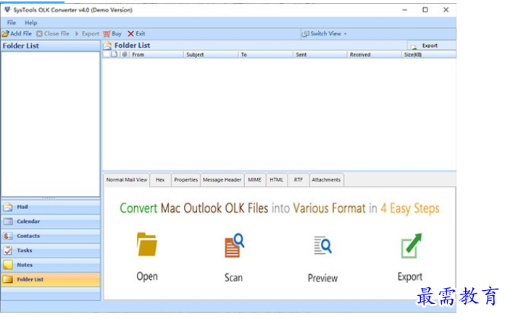Image resolution: width=505 pixels, height=319 pixels.
Task: Click the yellow Open folder icon
Action: pos(147,244)
